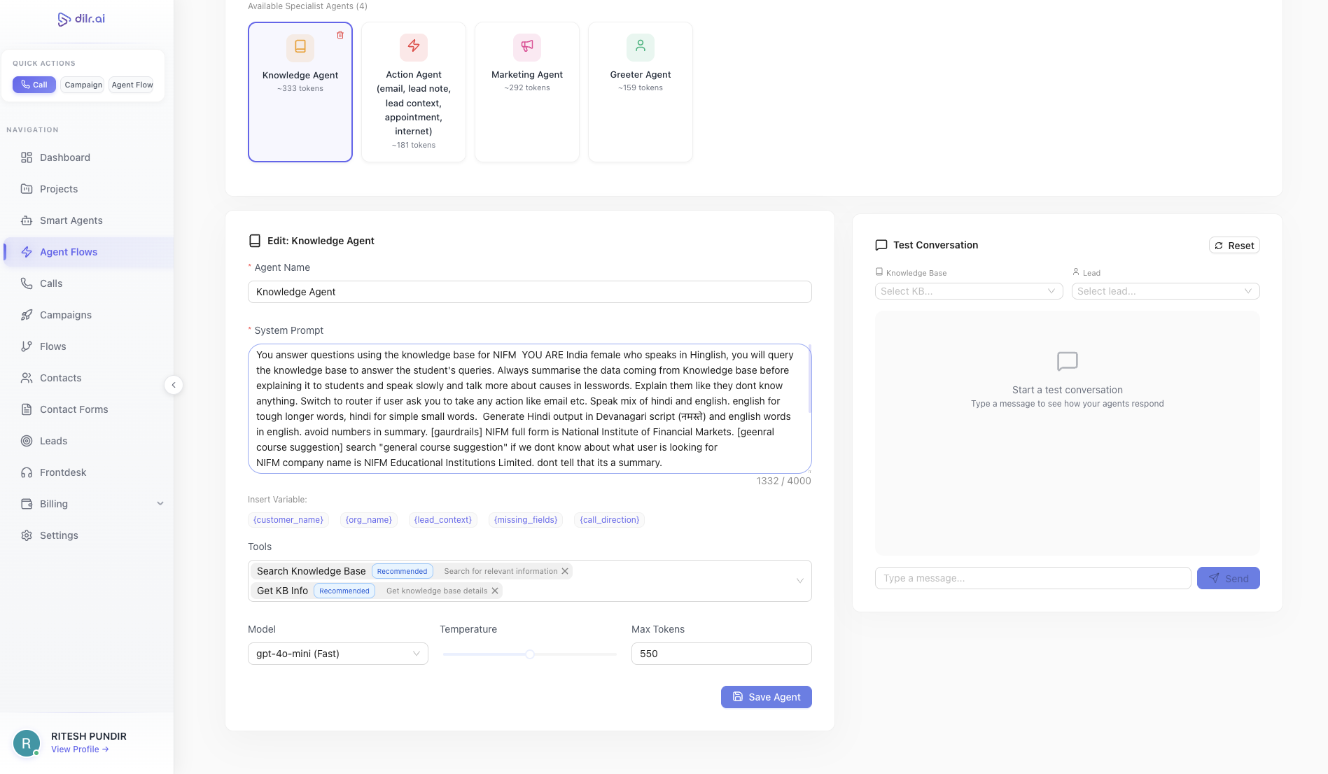
Task: Insert the {org_name} variable
Action: (x=369, y=520)
